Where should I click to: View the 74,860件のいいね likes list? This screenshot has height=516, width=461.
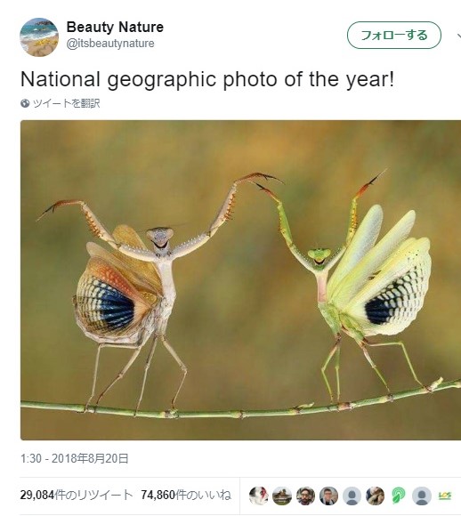click(x=186, y=495)
